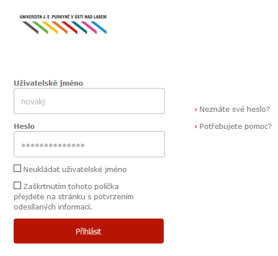278x256 pixels.
Task: Submit login with the Přihlásit button
Action: [x=89, y=231]
